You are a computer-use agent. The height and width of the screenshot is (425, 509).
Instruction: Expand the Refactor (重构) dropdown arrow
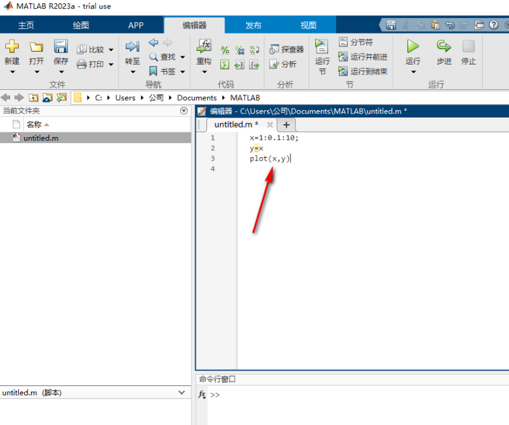(204, 72)
